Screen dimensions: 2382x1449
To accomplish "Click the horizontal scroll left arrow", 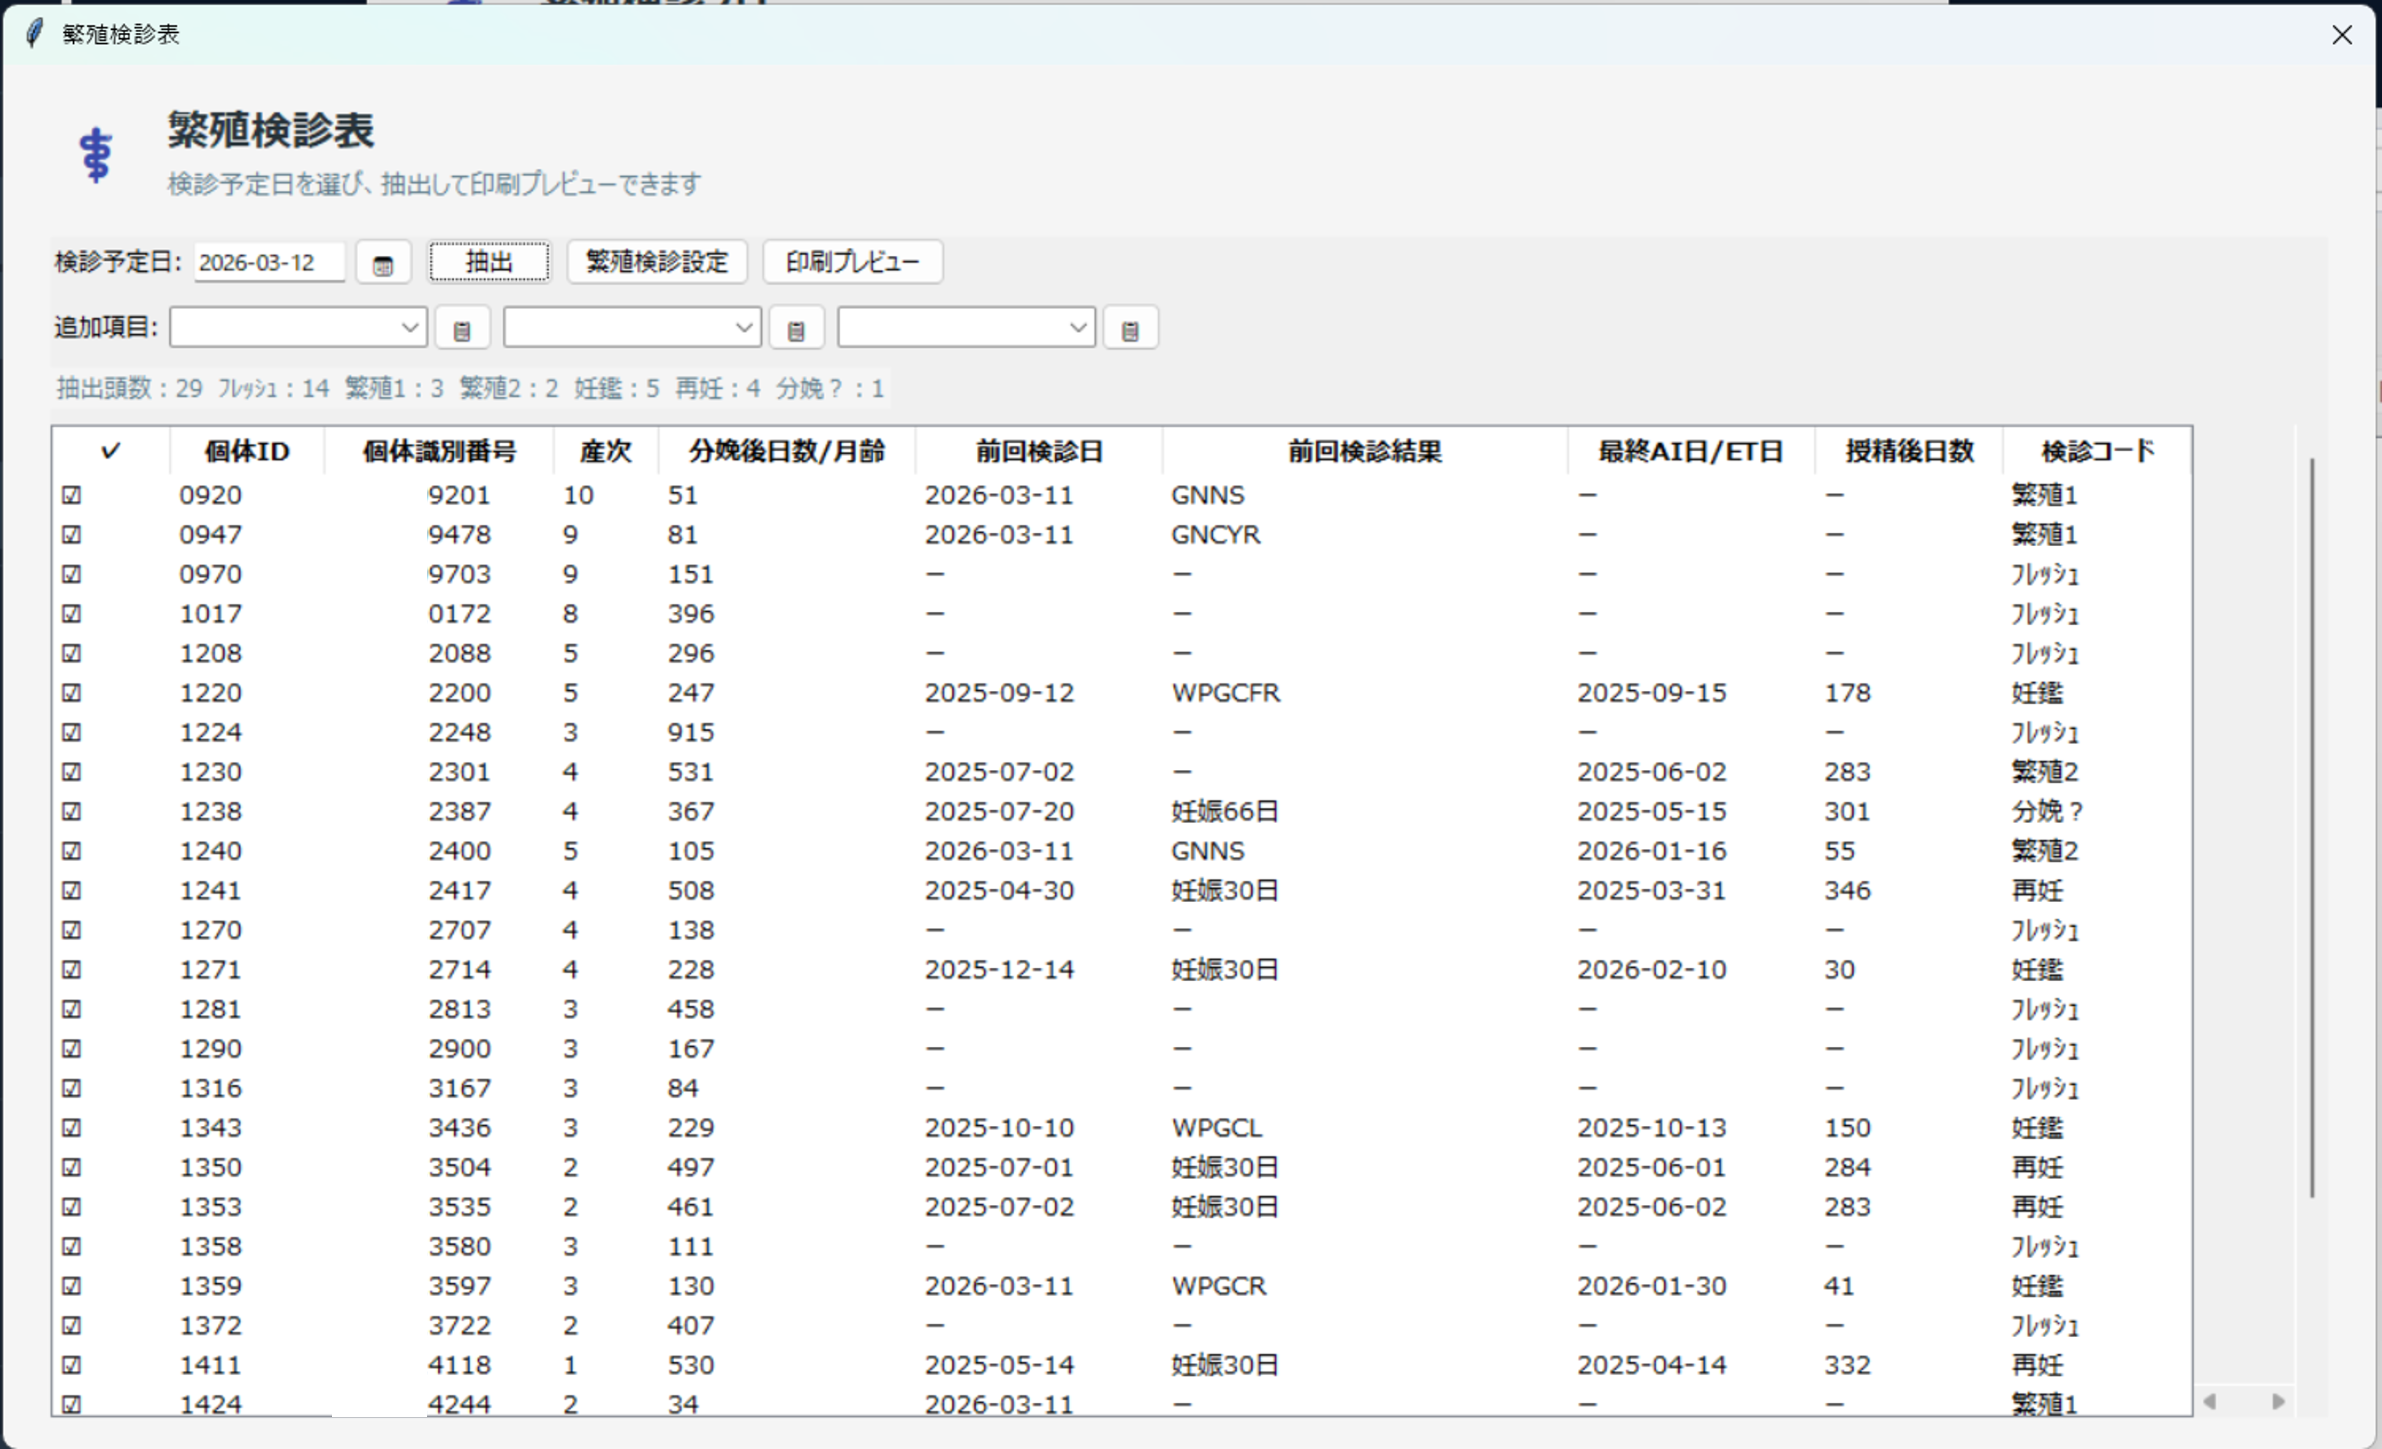I will (x=2209, y=1400).
